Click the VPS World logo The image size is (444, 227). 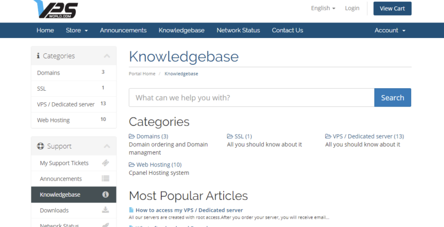click(x=55, y=9)
